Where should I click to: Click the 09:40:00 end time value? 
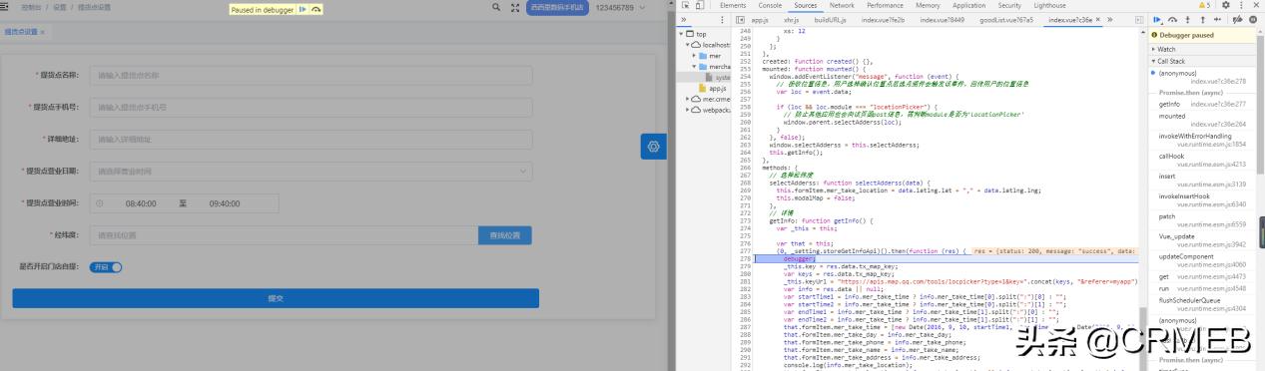coord(225,203)
